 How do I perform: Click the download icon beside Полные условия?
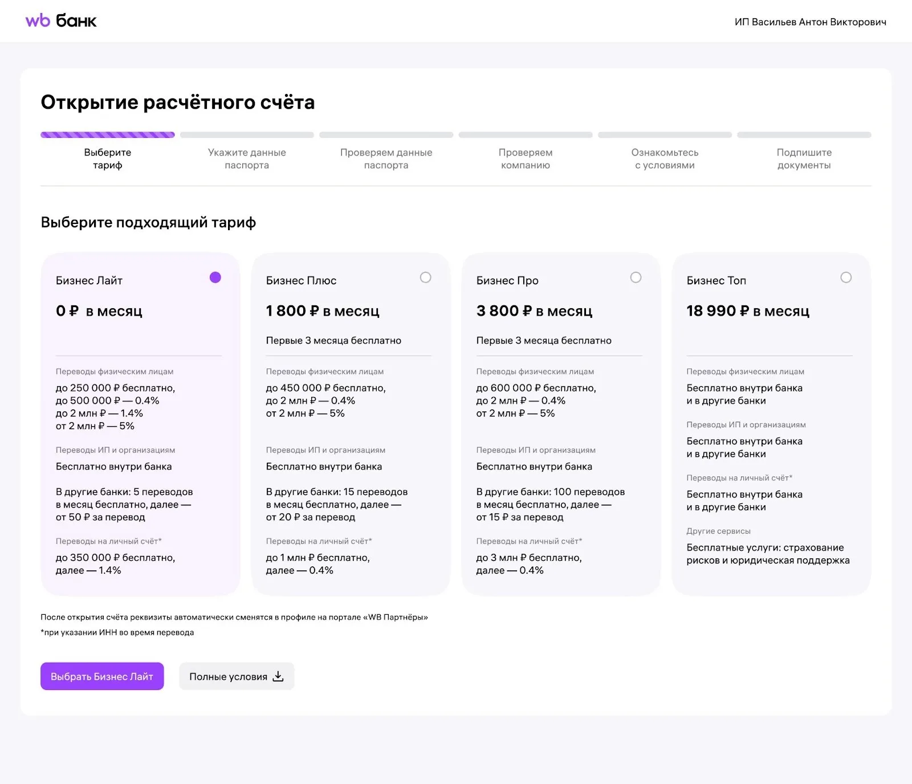click(278, 676)
